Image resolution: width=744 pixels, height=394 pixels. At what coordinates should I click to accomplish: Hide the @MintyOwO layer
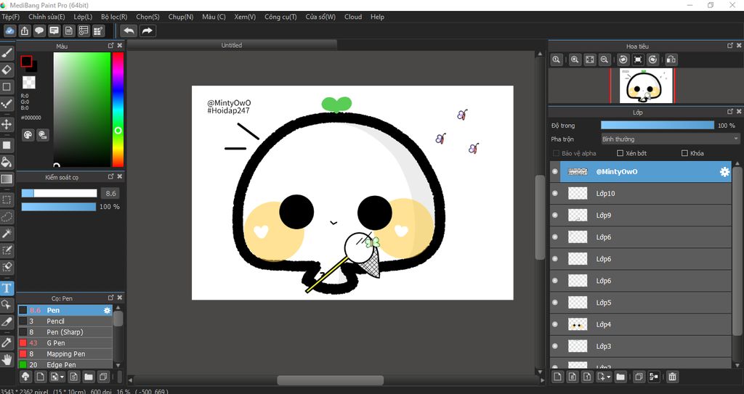tap(555, 172)
